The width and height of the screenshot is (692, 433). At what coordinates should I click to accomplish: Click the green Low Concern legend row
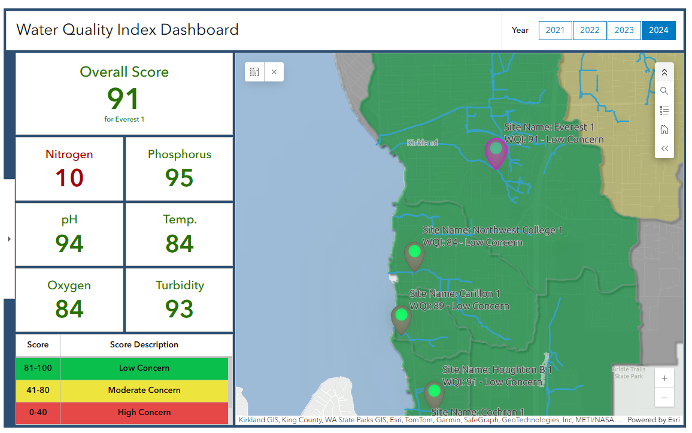[x=144, y=368]
